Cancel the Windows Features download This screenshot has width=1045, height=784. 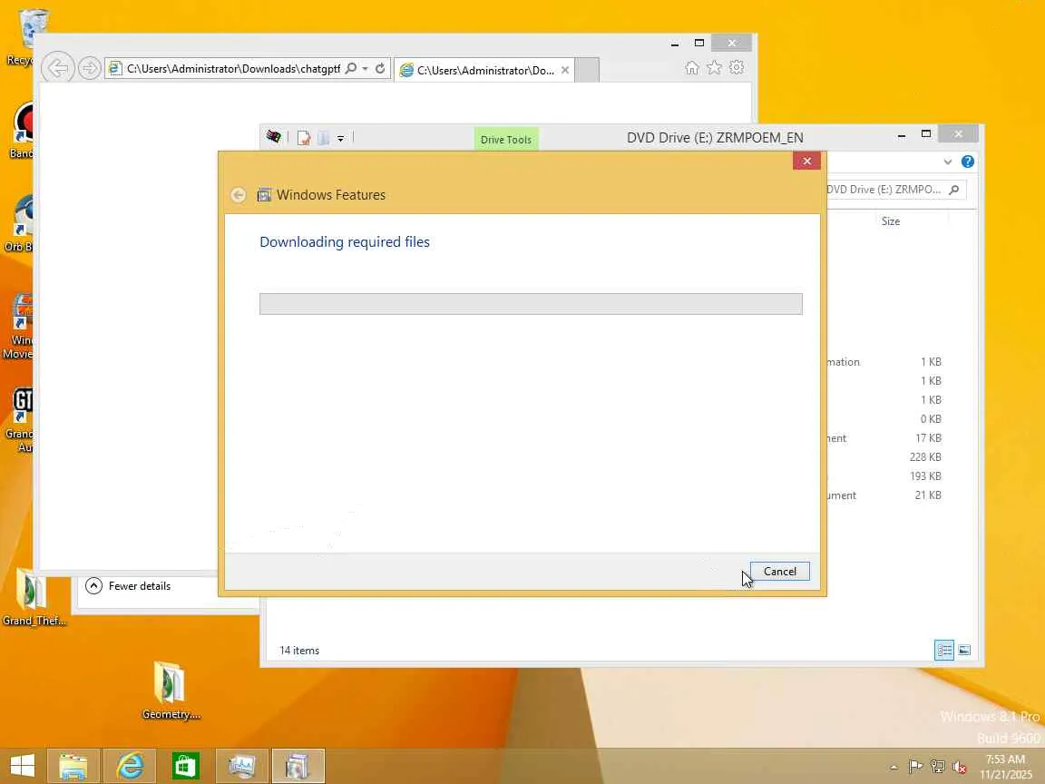[x=779, y=572]
